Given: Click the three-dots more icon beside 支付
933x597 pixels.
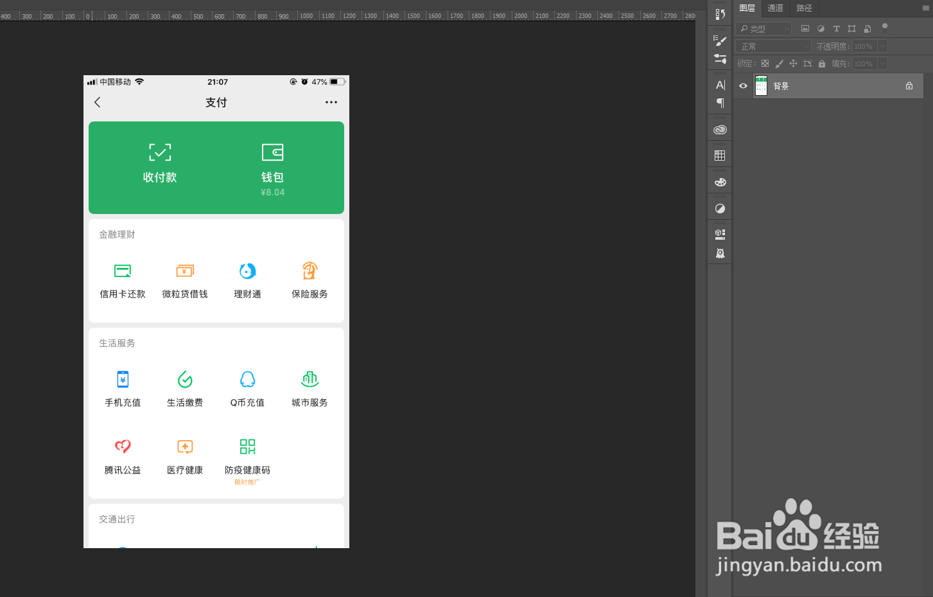Looking at the screenshot, I should pyautogui.click(x=331, y=102).
